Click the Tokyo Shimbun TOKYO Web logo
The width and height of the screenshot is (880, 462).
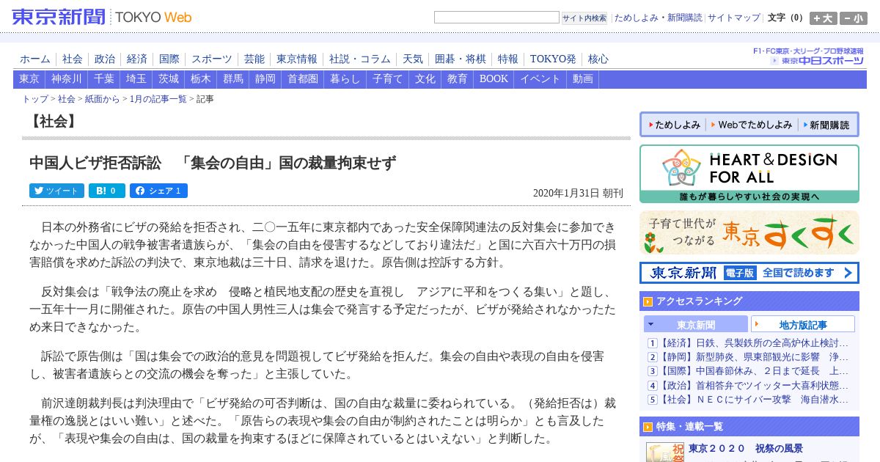[x=101, y=17]
